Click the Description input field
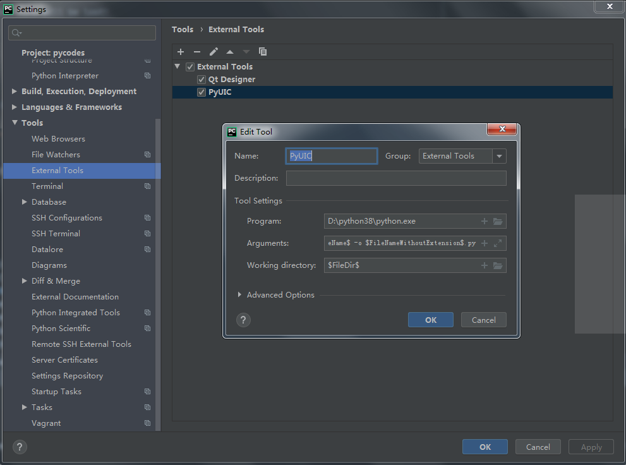 pos(396,178)
